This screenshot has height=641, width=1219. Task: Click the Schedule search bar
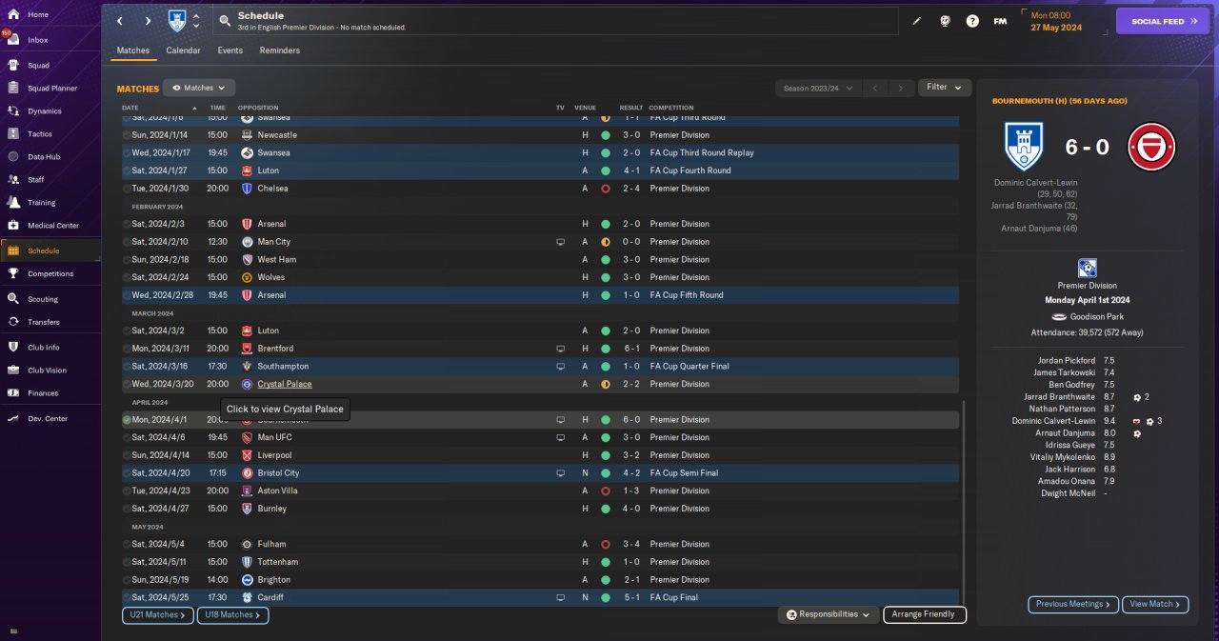(x=555, y=20)
